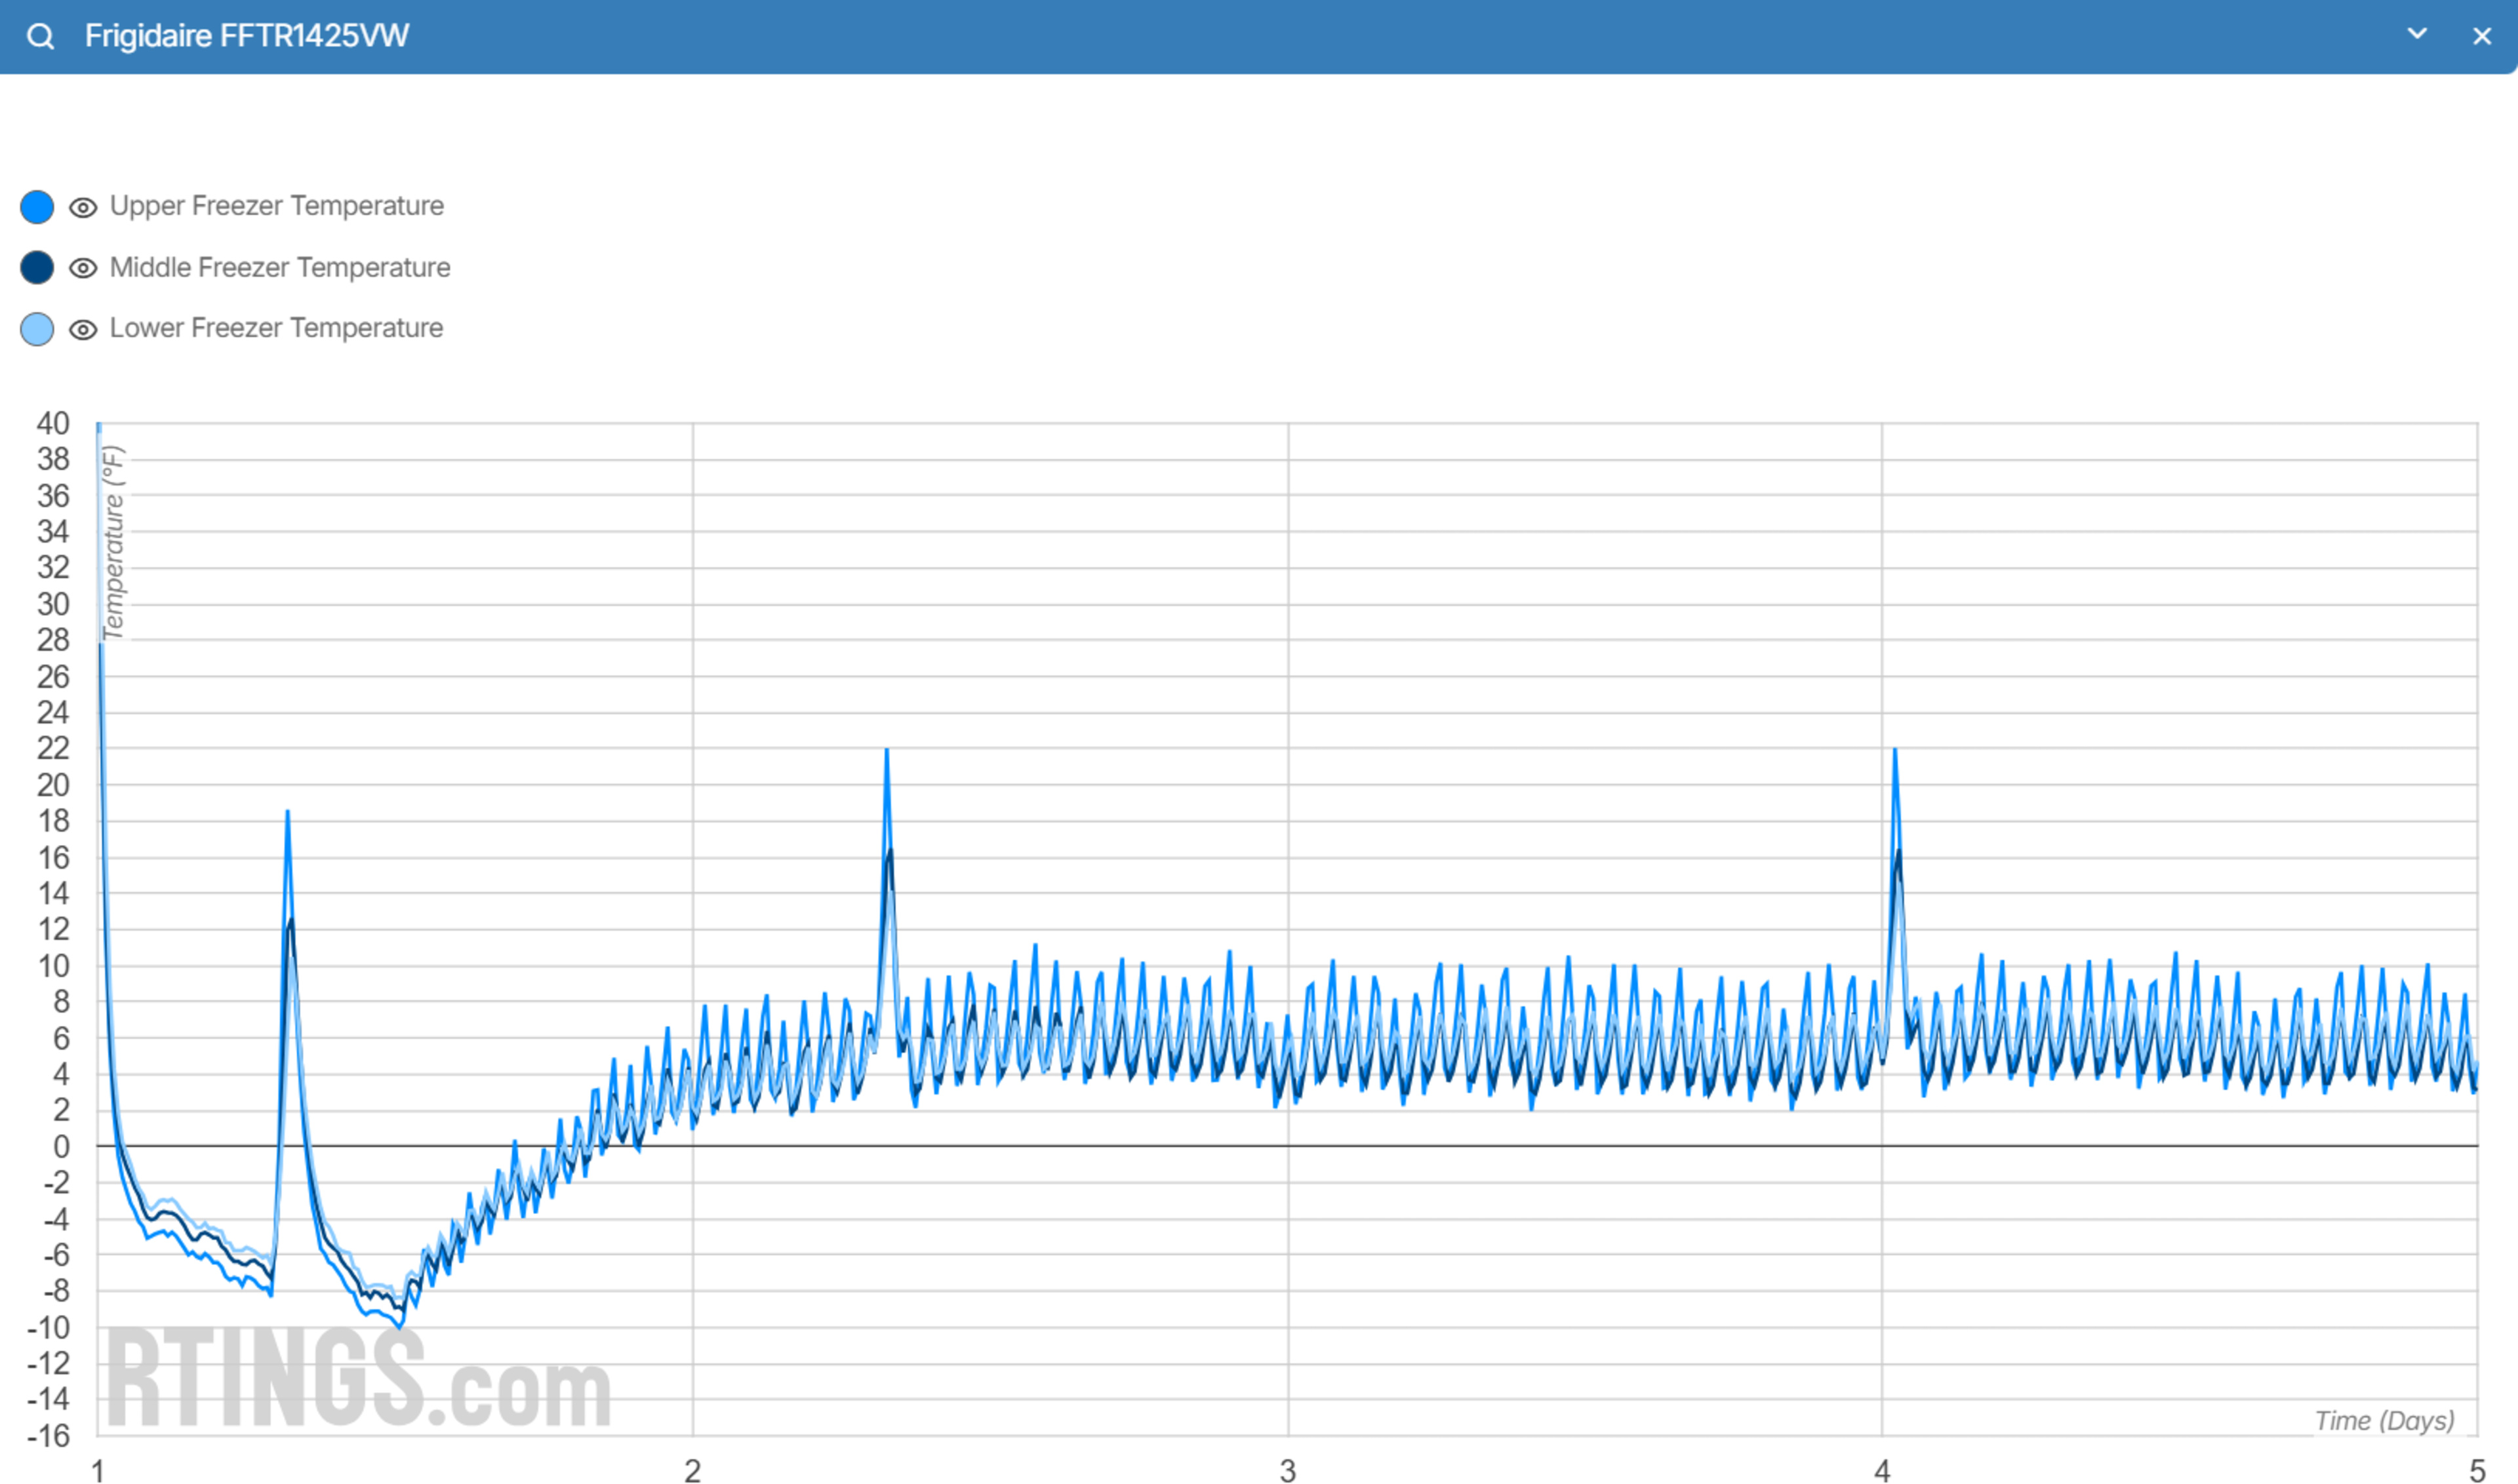Image resolution: width=2518 pixels, height=1484 pixels.
Task: Click the Temperature (°F) axis label
Action: pos(113,542)
